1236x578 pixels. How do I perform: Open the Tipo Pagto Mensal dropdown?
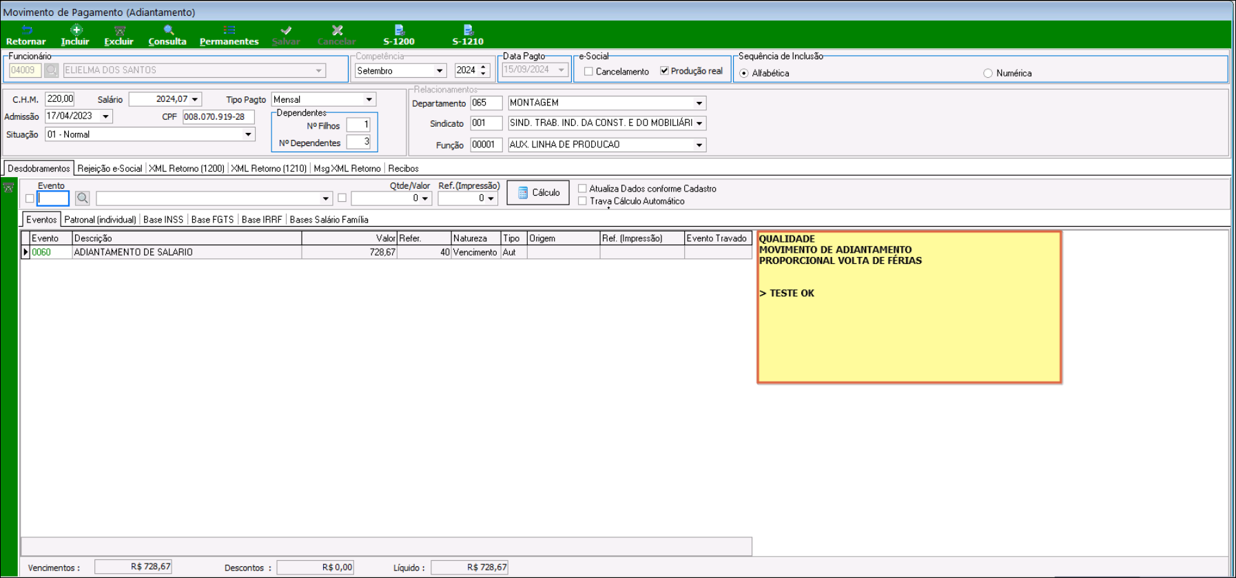click(369, 100)
